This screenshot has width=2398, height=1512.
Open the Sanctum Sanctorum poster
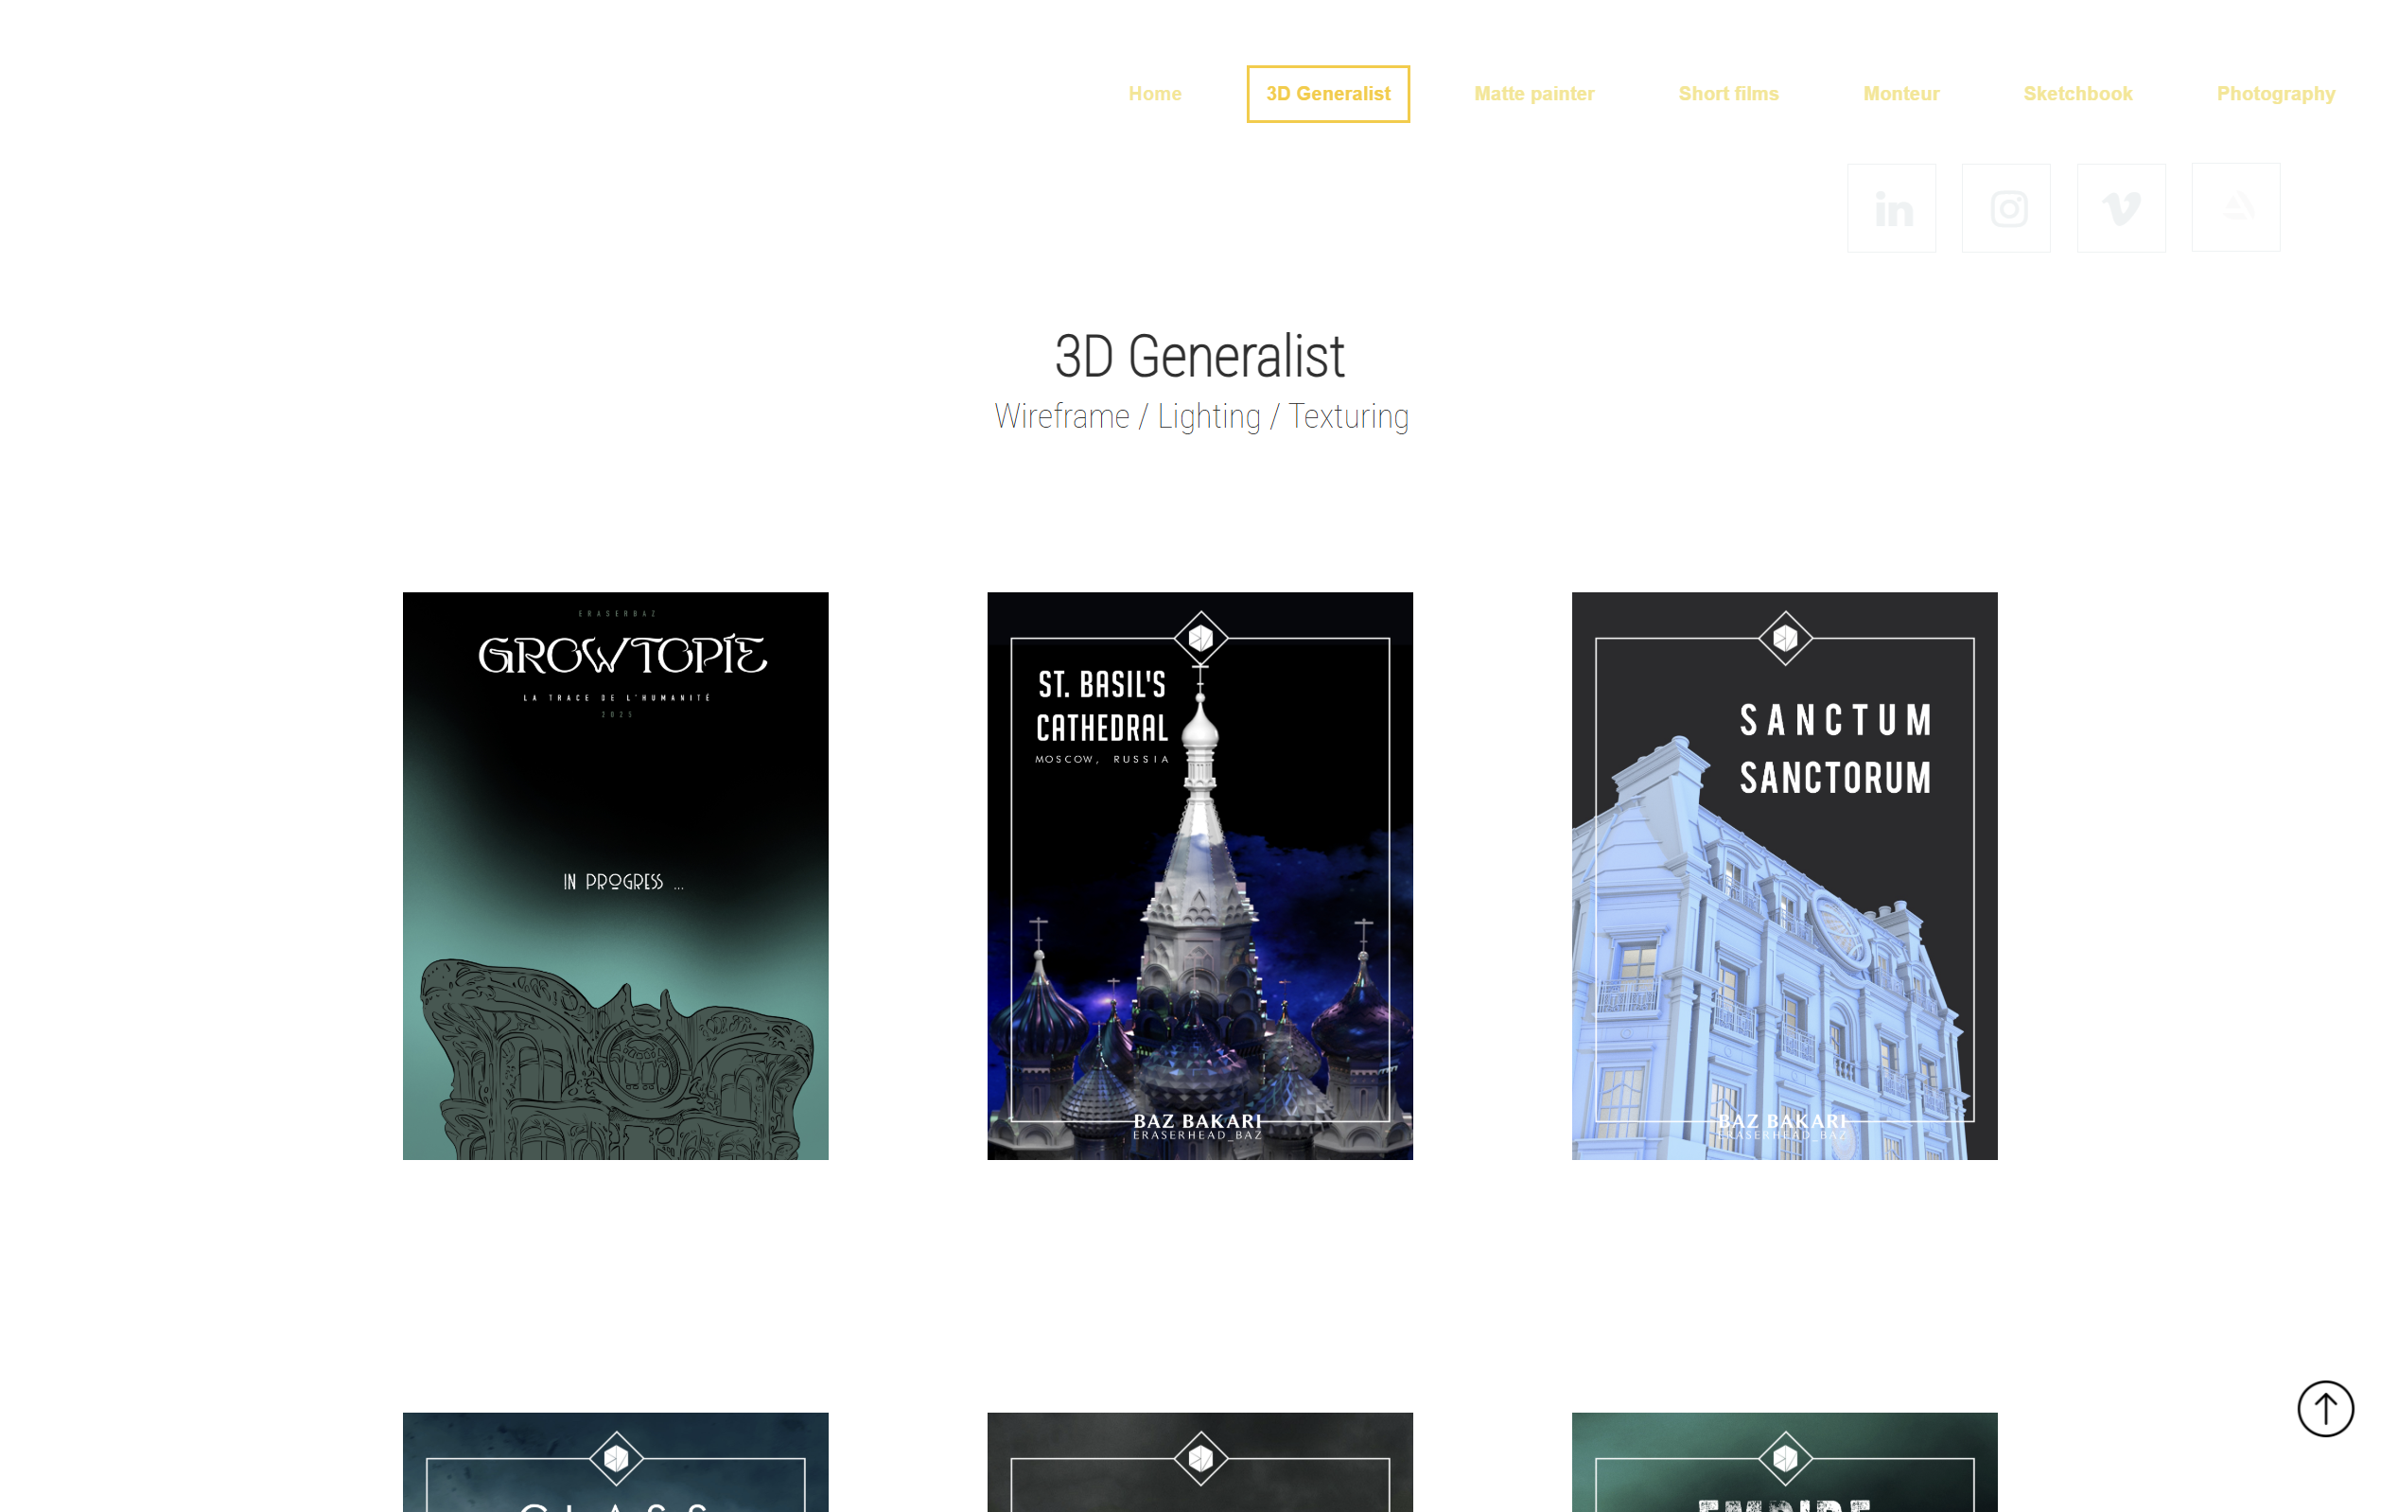1785,875
